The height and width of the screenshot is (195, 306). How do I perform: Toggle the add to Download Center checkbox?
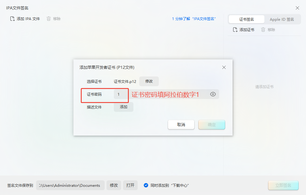[x=146, y=185]
